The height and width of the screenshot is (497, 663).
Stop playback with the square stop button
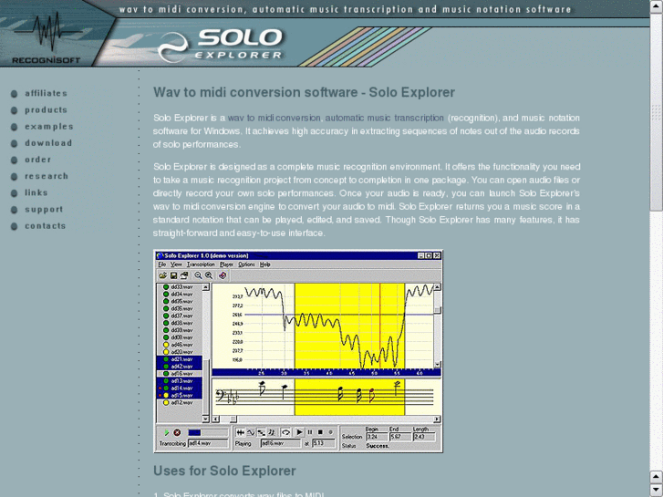pos(320,432)
